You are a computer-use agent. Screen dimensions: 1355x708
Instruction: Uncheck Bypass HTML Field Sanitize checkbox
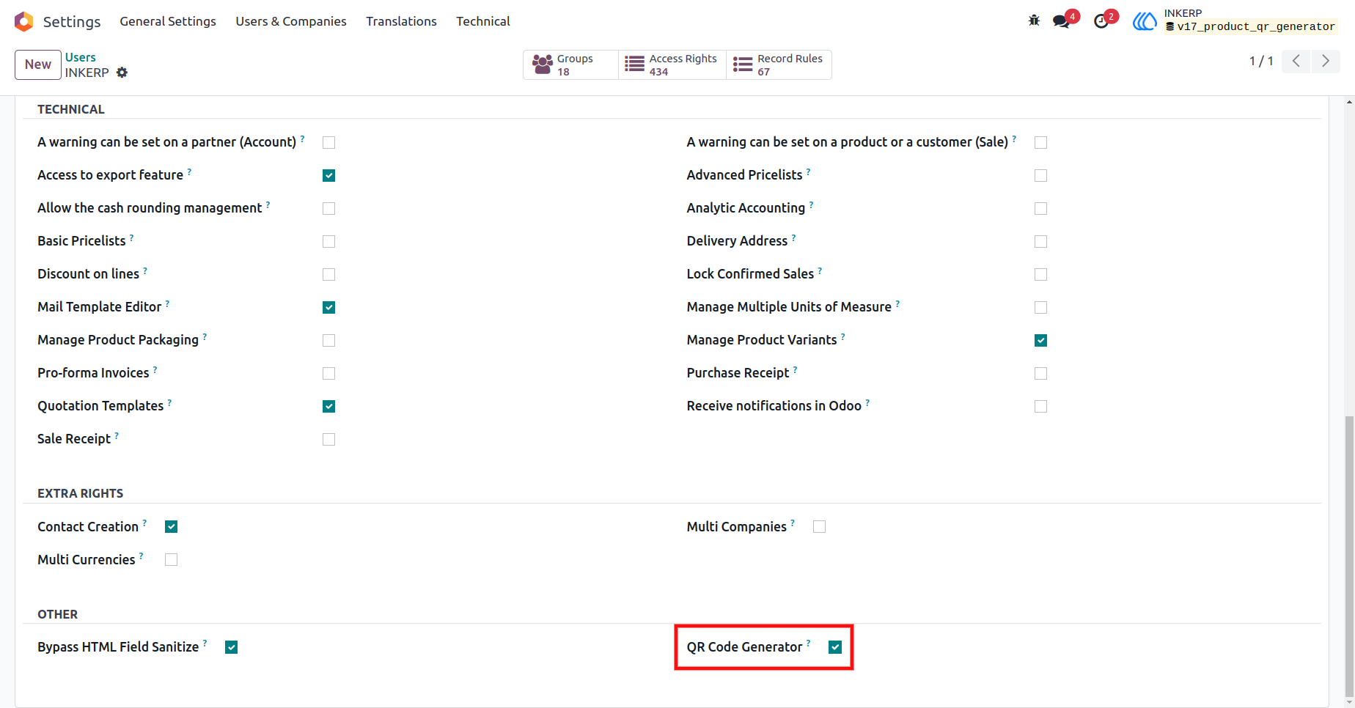(232, 647)
